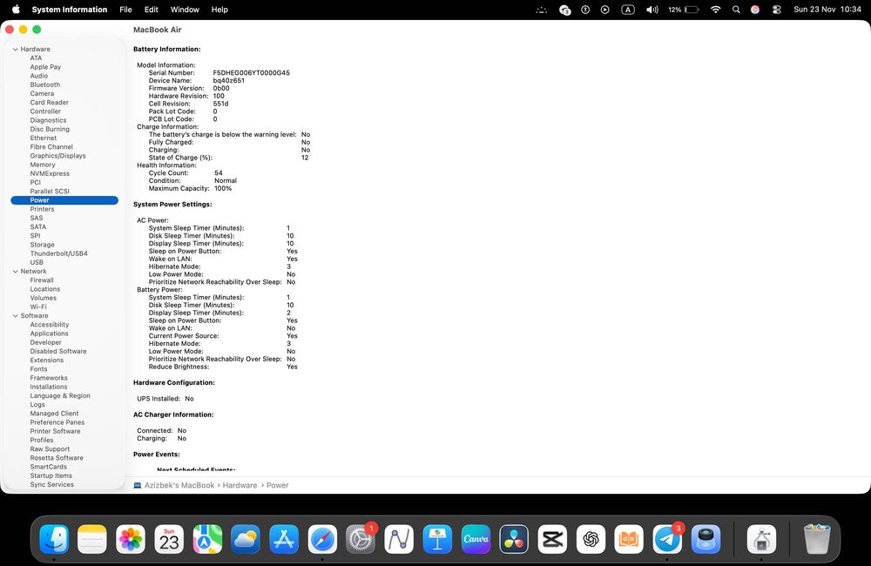Open the Edit menu

tap(151, 10)
